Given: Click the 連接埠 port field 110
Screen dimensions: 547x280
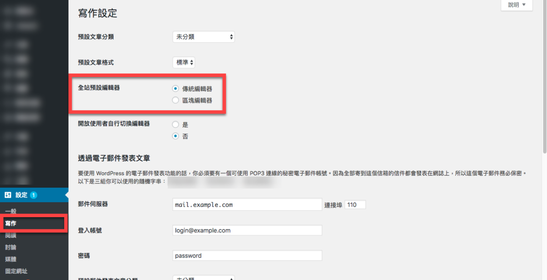Looking at the screenshot, I should [x=355, y=205].
